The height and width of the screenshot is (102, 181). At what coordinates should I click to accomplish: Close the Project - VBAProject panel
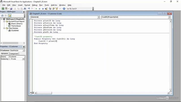tap(24, 12)
